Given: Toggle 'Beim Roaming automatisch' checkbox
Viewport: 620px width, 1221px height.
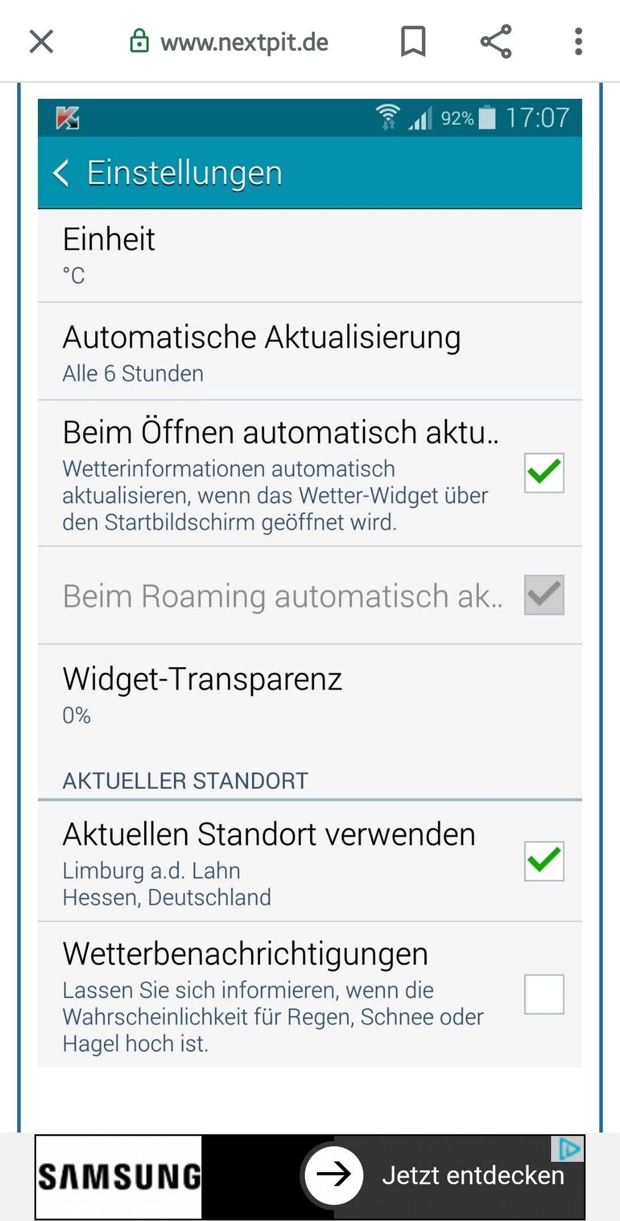Looking at the screenshot, I should [x=544, y=595].
